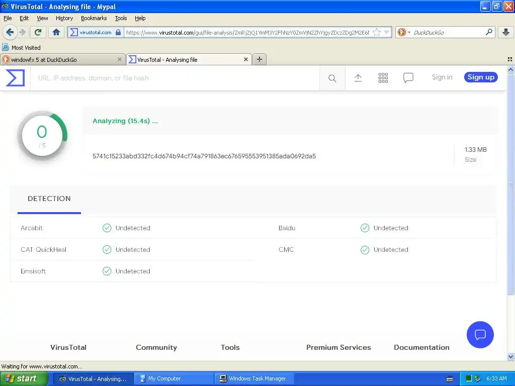
Task: Click the Windows start button
Action: 24,378
